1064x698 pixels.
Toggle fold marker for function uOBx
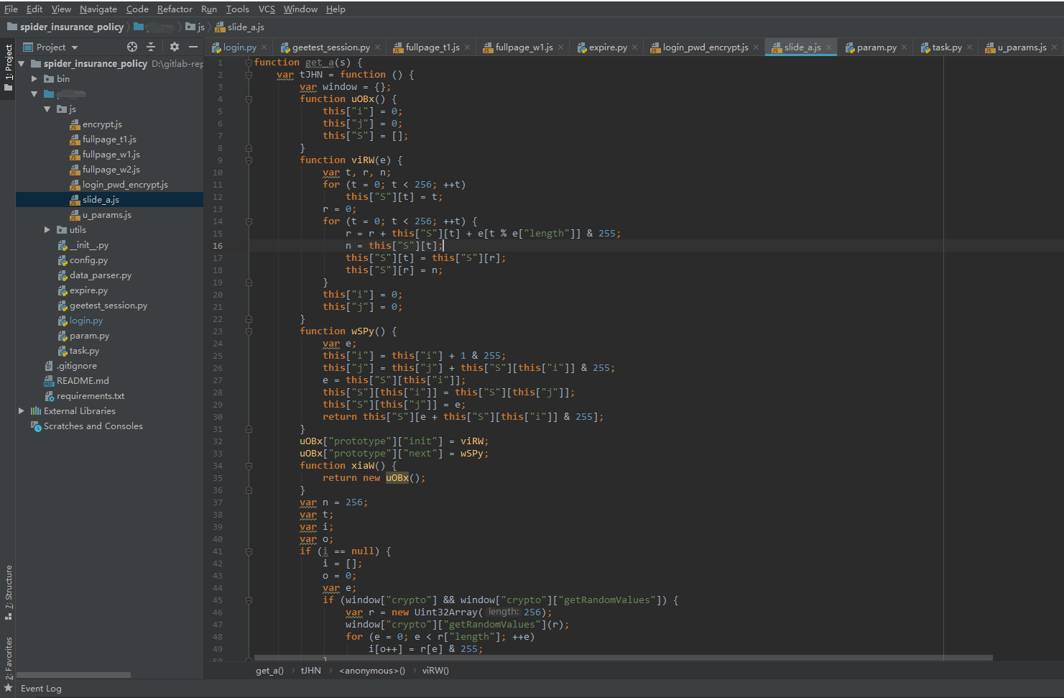tap(249, 99)
